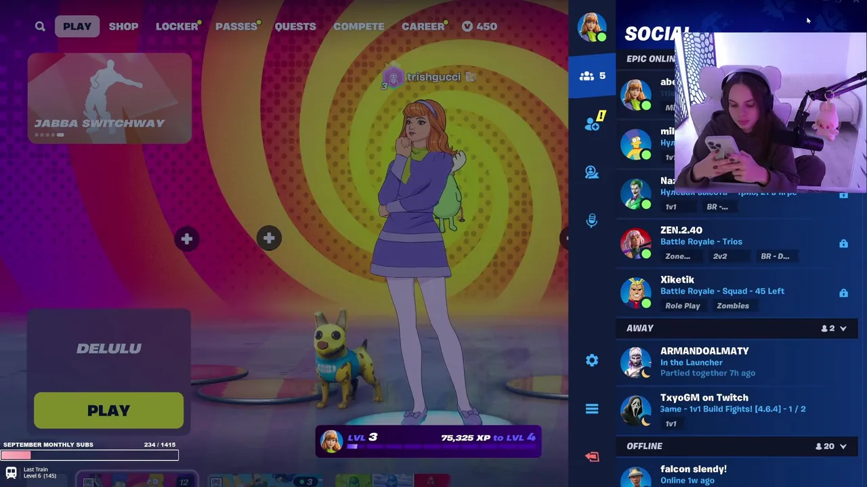Click the red exit icon in social sidebar
The height and width of the screenshot is (487, 867).
click(x=592, y=457)
